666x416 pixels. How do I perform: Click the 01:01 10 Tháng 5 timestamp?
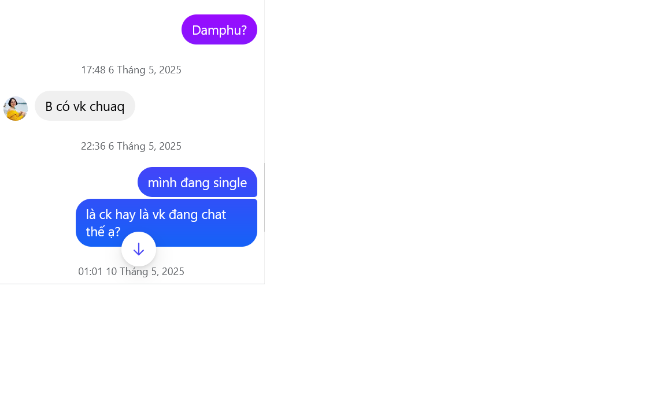[131, 271]
